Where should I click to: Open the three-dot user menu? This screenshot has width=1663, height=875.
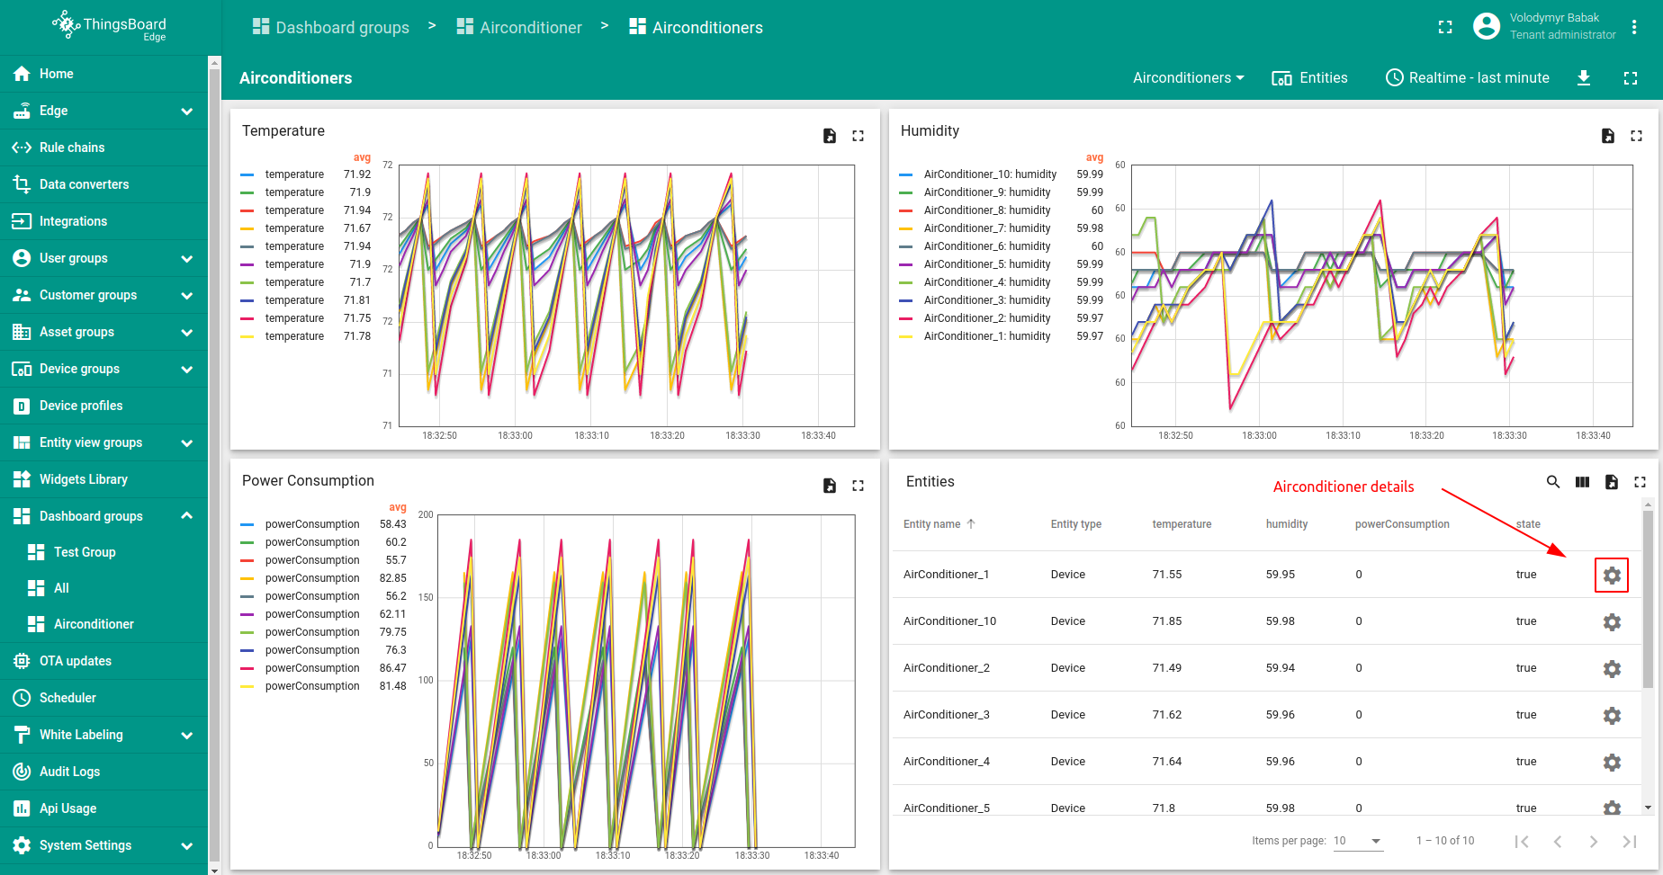(x=1634, y=27)
